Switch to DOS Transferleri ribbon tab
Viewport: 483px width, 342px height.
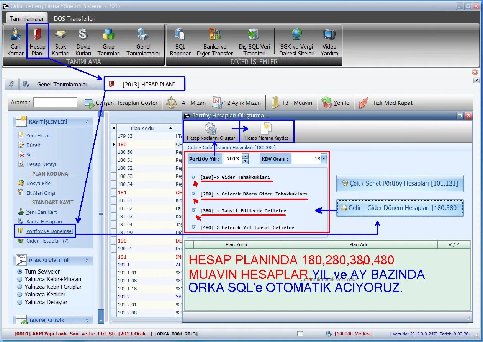[x=75, y=18]
